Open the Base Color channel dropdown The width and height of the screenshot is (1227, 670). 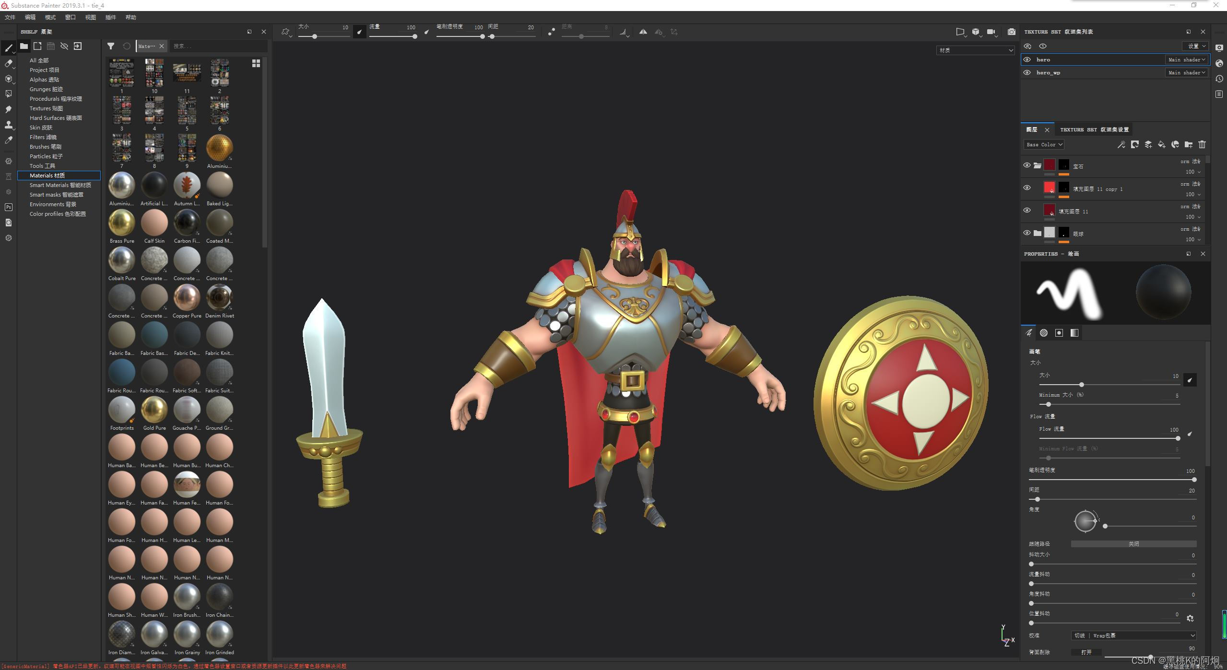tap(1044, 144)
